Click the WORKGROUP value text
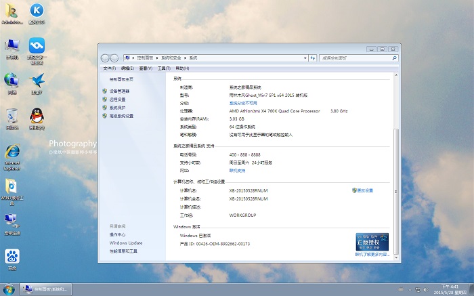474x296 pixels. coord(242,215)
